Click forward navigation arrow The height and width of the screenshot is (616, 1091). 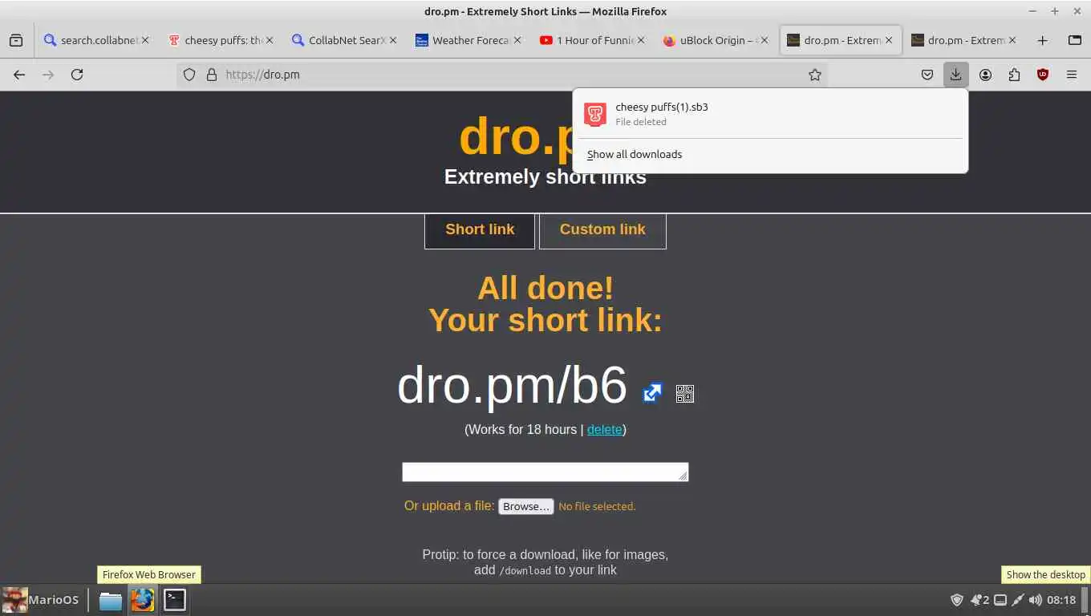pos(48,75)
